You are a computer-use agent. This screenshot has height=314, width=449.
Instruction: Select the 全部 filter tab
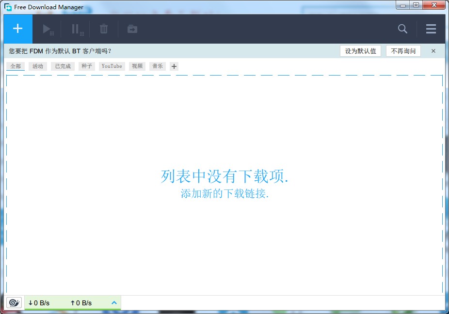coord(16,66)
